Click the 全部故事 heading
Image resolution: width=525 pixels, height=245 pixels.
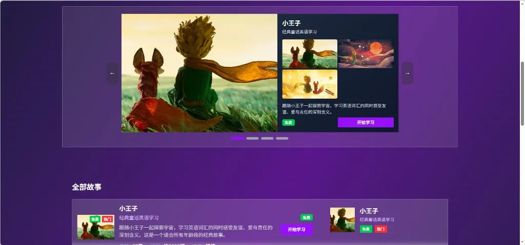(x=87, y=187)
